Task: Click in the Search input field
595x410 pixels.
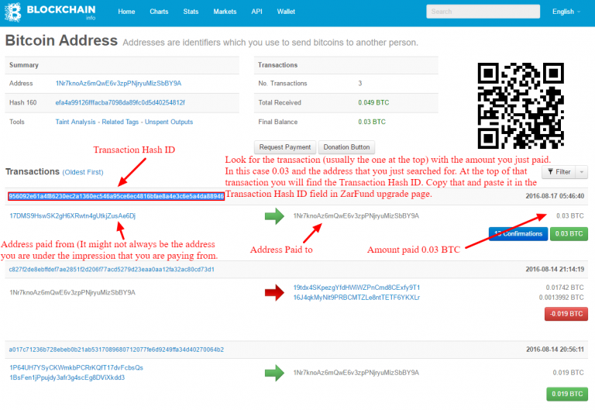Action: (481, 12)
